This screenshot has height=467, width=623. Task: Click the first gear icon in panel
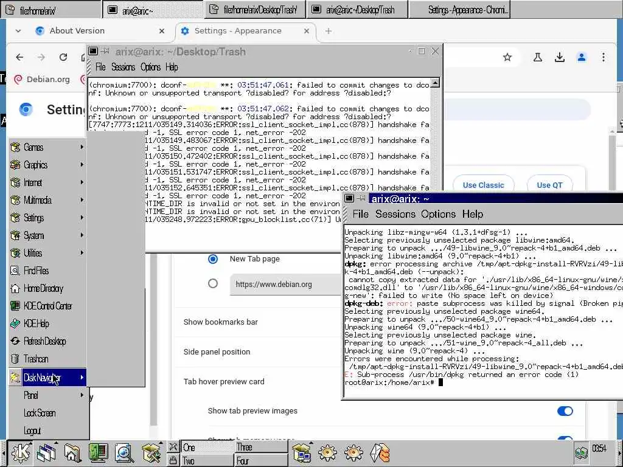(x=327, y=452)
